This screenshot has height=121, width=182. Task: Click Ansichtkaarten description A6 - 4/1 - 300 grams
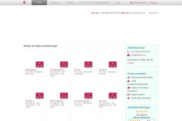point(83,103)
